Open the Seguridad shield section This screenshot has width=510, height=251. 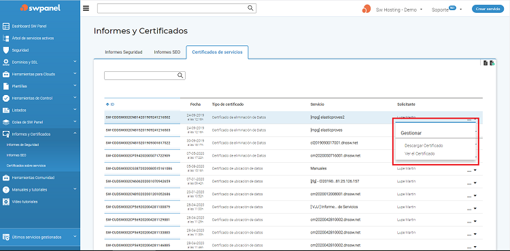[x=20, y=50]
